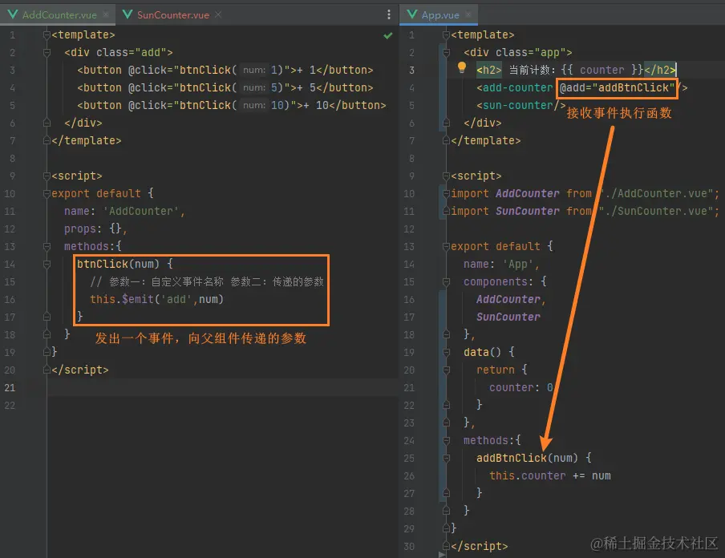Click the 'num:' inlay hint on line 5

point(254,105)
